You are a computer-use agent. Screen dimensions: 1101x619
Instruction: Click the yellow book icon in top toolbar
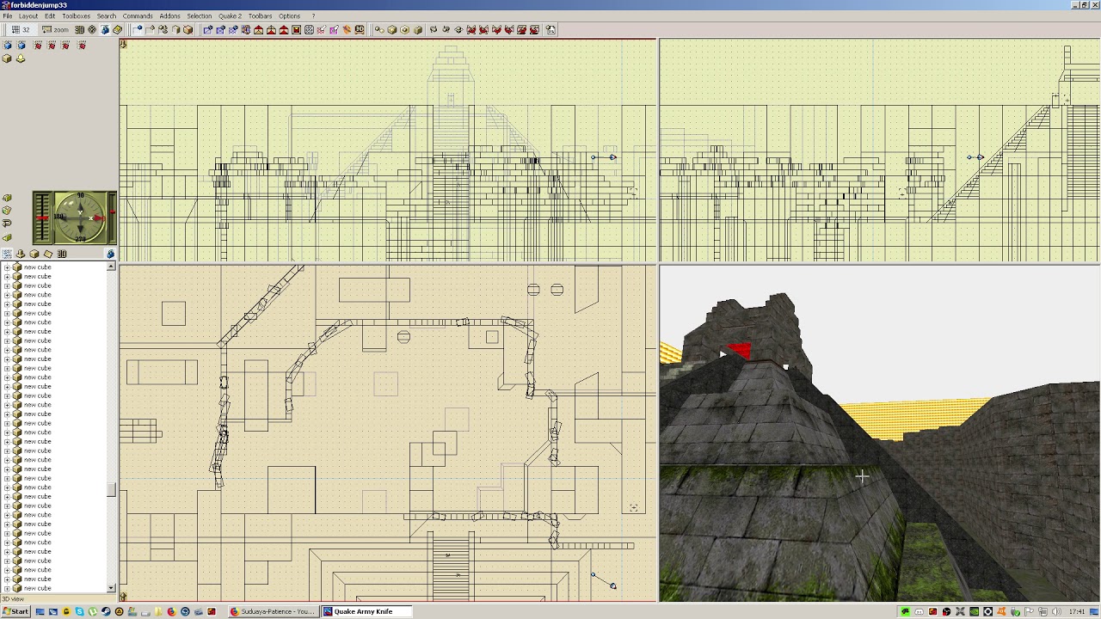(x=117, y=29)
